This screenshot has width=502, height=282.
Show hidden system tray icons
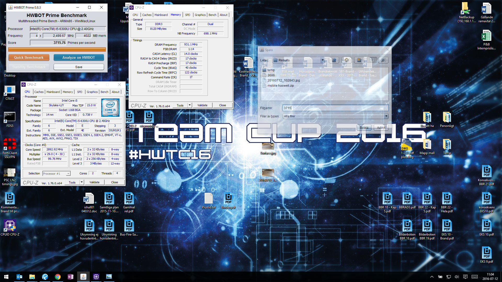432,277
